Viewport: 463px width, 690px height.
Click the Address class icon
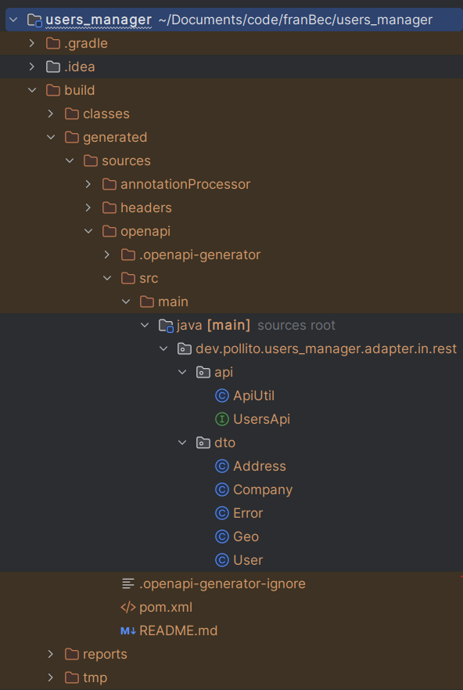222,466
